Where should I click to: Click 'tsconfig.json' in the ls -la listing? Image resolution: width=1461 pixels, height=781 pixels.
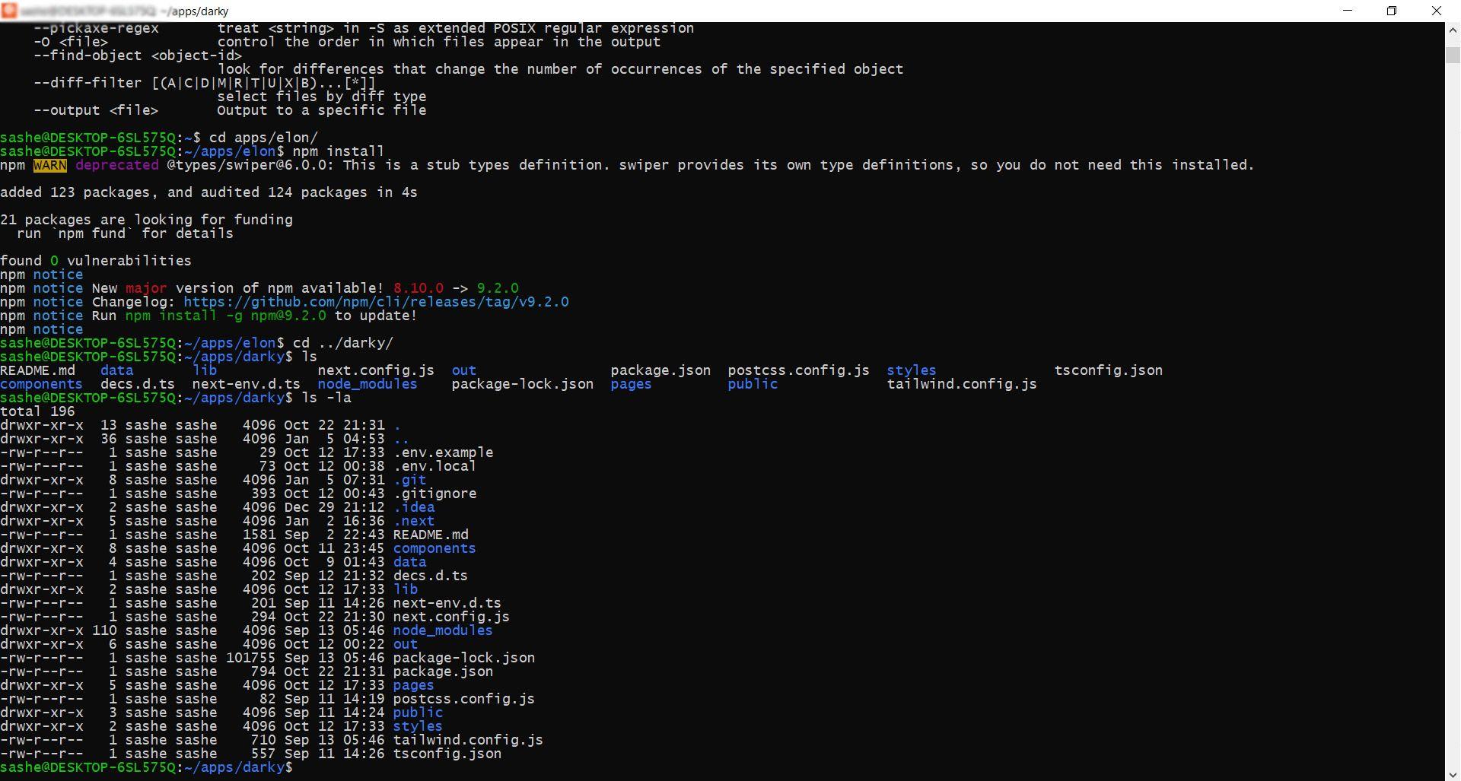447,754
